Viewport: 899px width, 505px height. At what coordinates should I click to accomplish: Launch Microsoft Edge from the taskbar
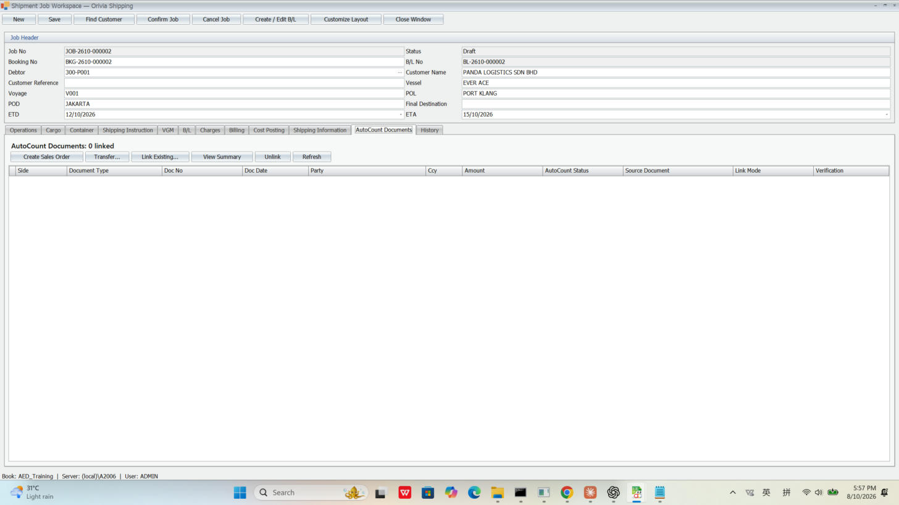pos(474,492)
